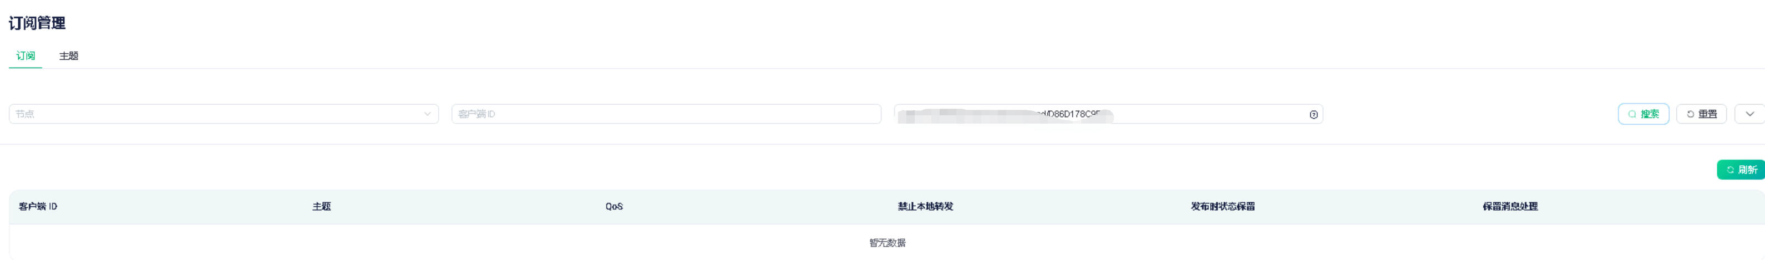Click the magnifier icon on 搜索 button
1765x260 pixels.
tap(1632, 114)
